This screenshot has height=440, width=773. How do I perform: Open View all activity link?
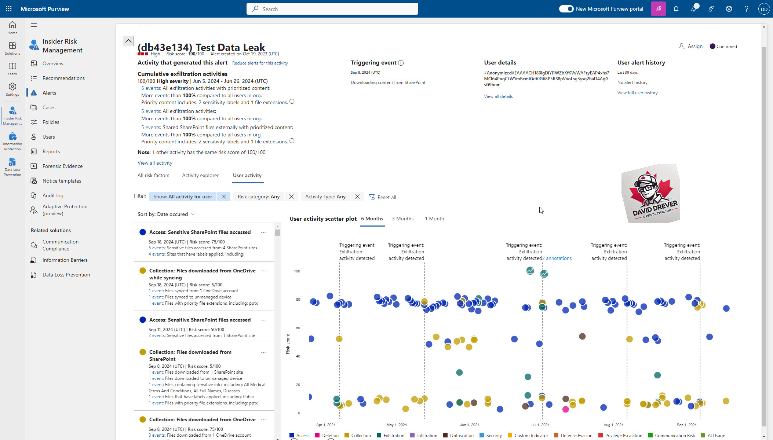click(155, 163)
